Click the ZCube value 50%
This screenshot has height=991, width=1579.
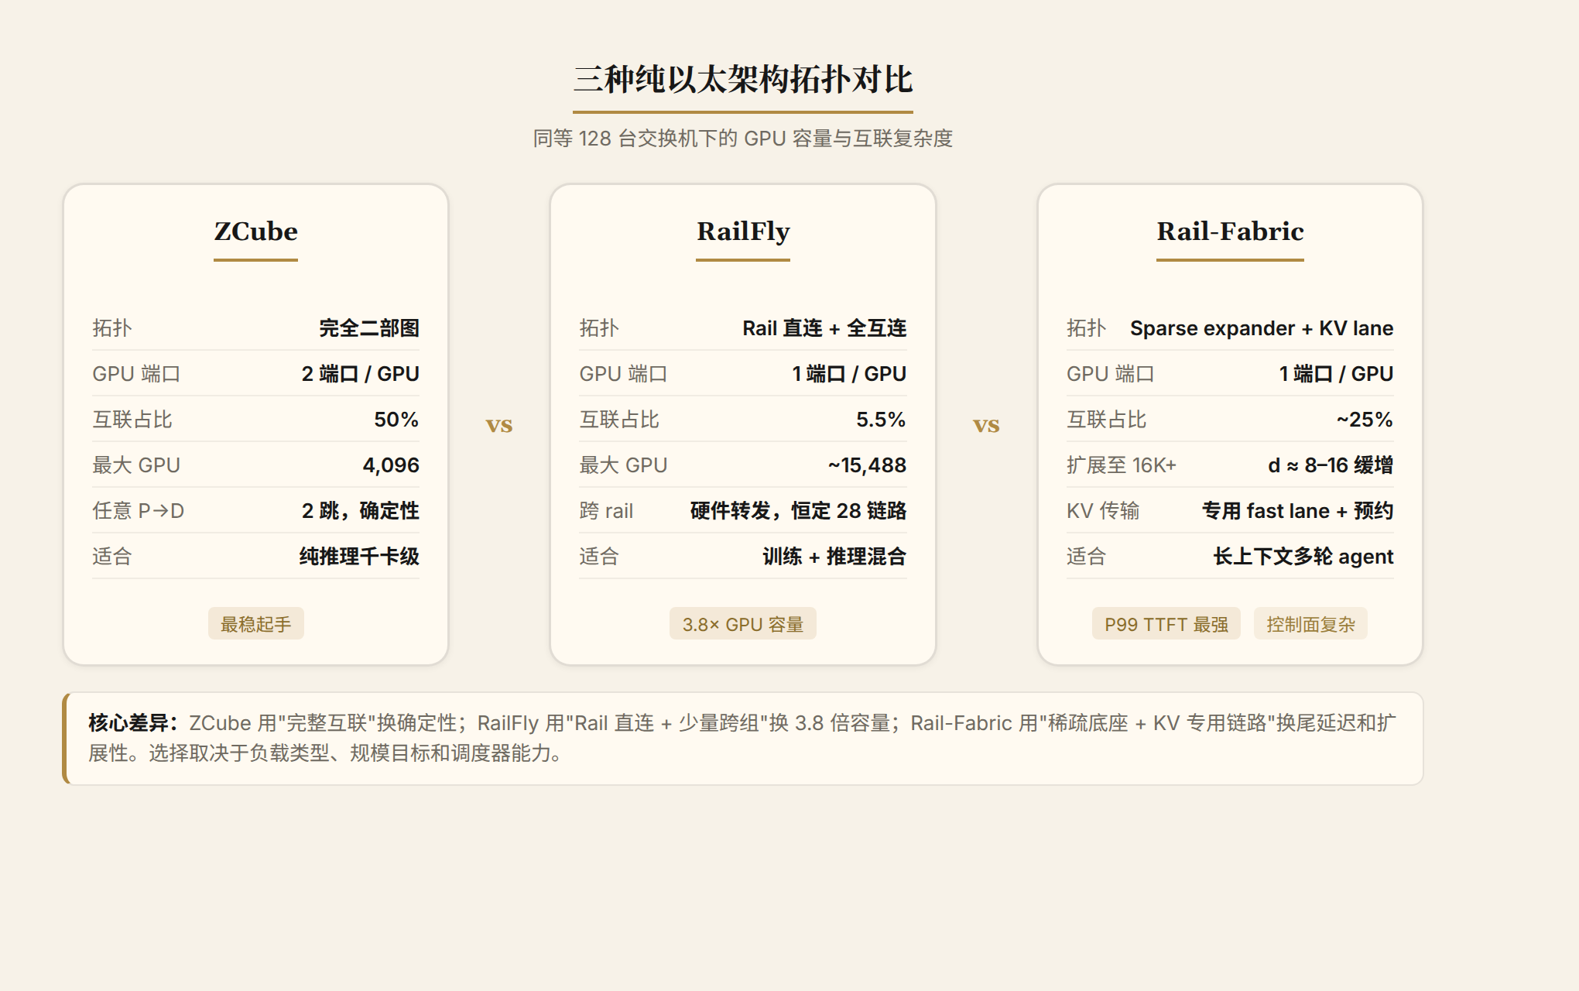(396, 420)
